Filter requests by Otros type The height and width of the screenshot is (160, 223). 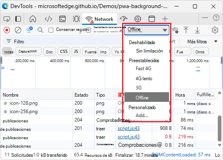coord(201,52)
